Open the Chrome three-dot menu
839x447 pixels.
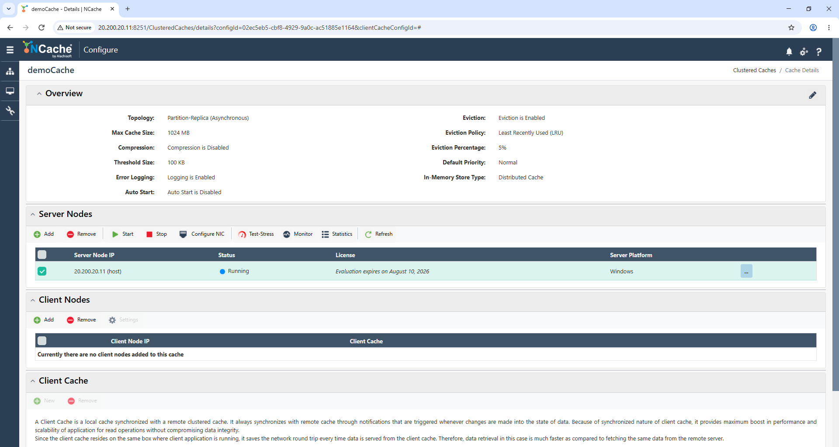(x=829, y=28)
